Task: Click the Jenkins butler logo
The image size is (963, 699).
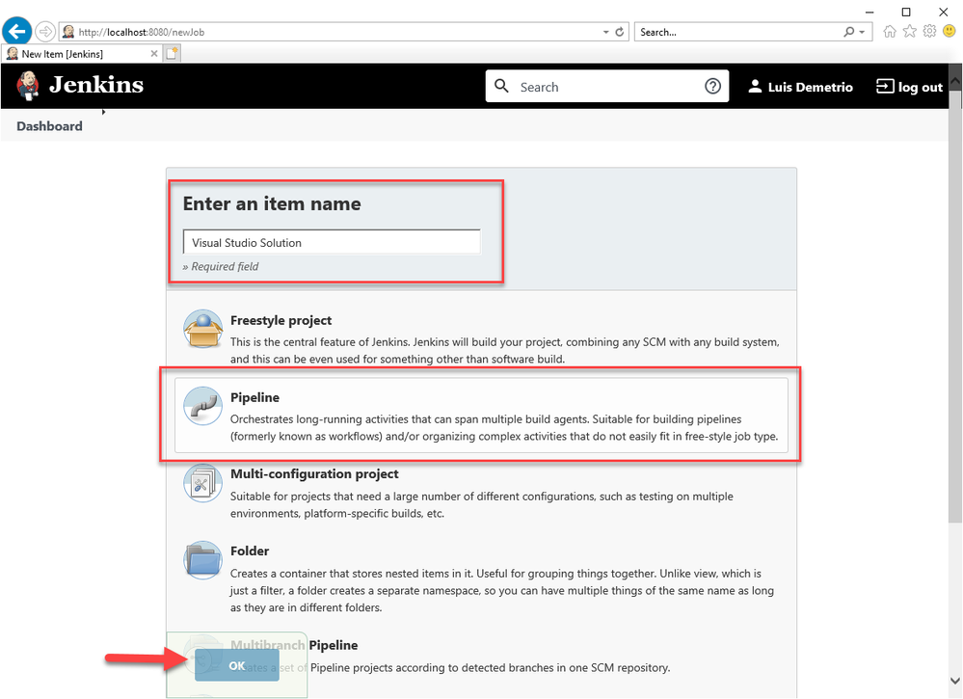Action: [28, 86]
